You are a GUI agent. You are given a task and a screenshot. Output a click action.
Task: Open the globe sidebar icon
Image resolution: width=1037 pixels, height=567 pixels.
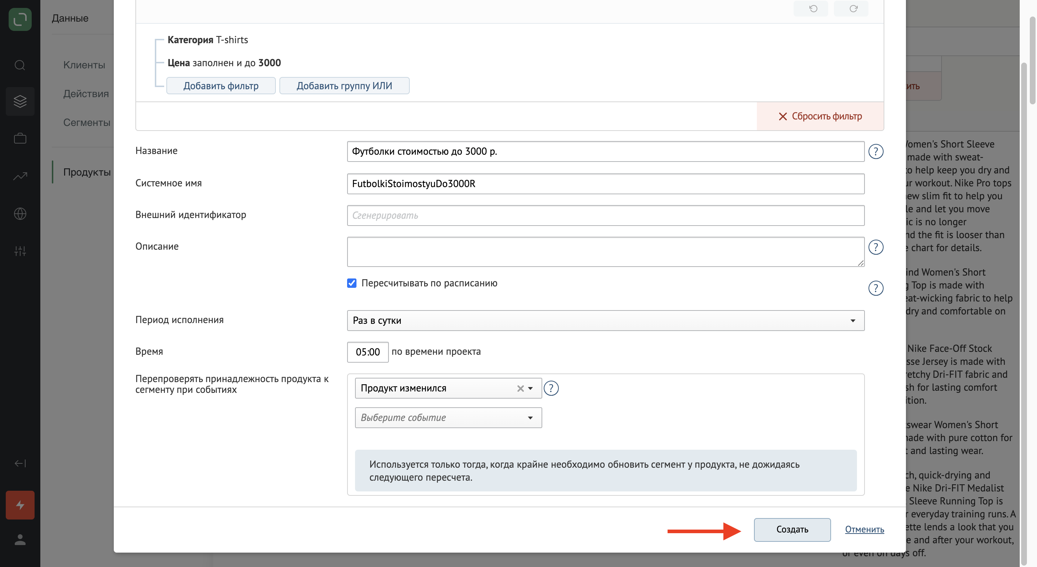coord(20,214)
